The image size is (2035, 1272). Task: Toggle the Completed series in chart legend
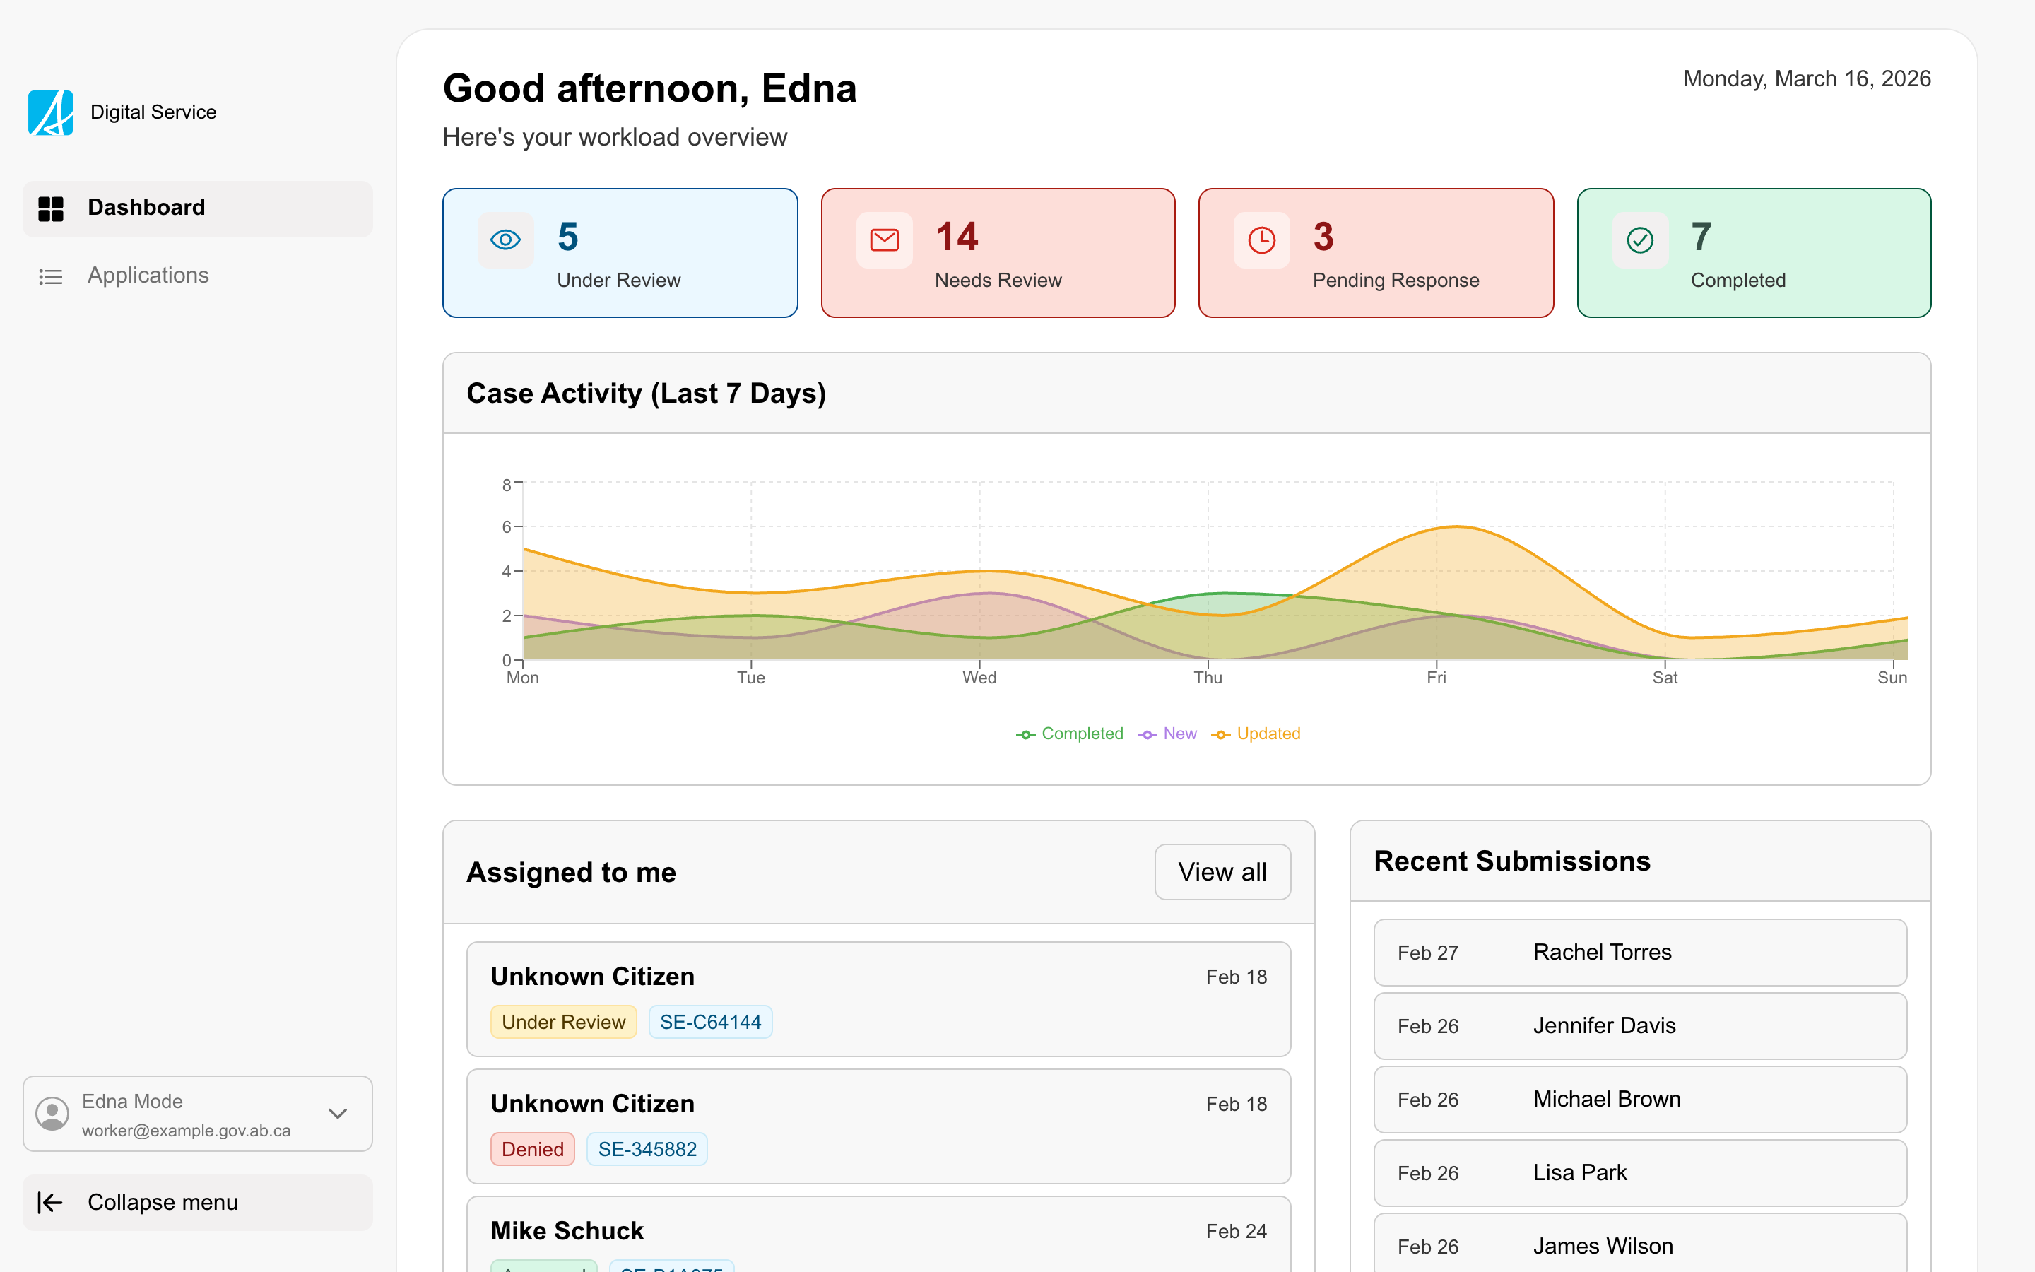[1069, 734]
